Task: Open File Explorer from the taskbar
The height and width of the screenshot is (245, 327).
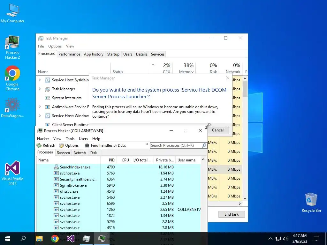Action: coord(39,239)
